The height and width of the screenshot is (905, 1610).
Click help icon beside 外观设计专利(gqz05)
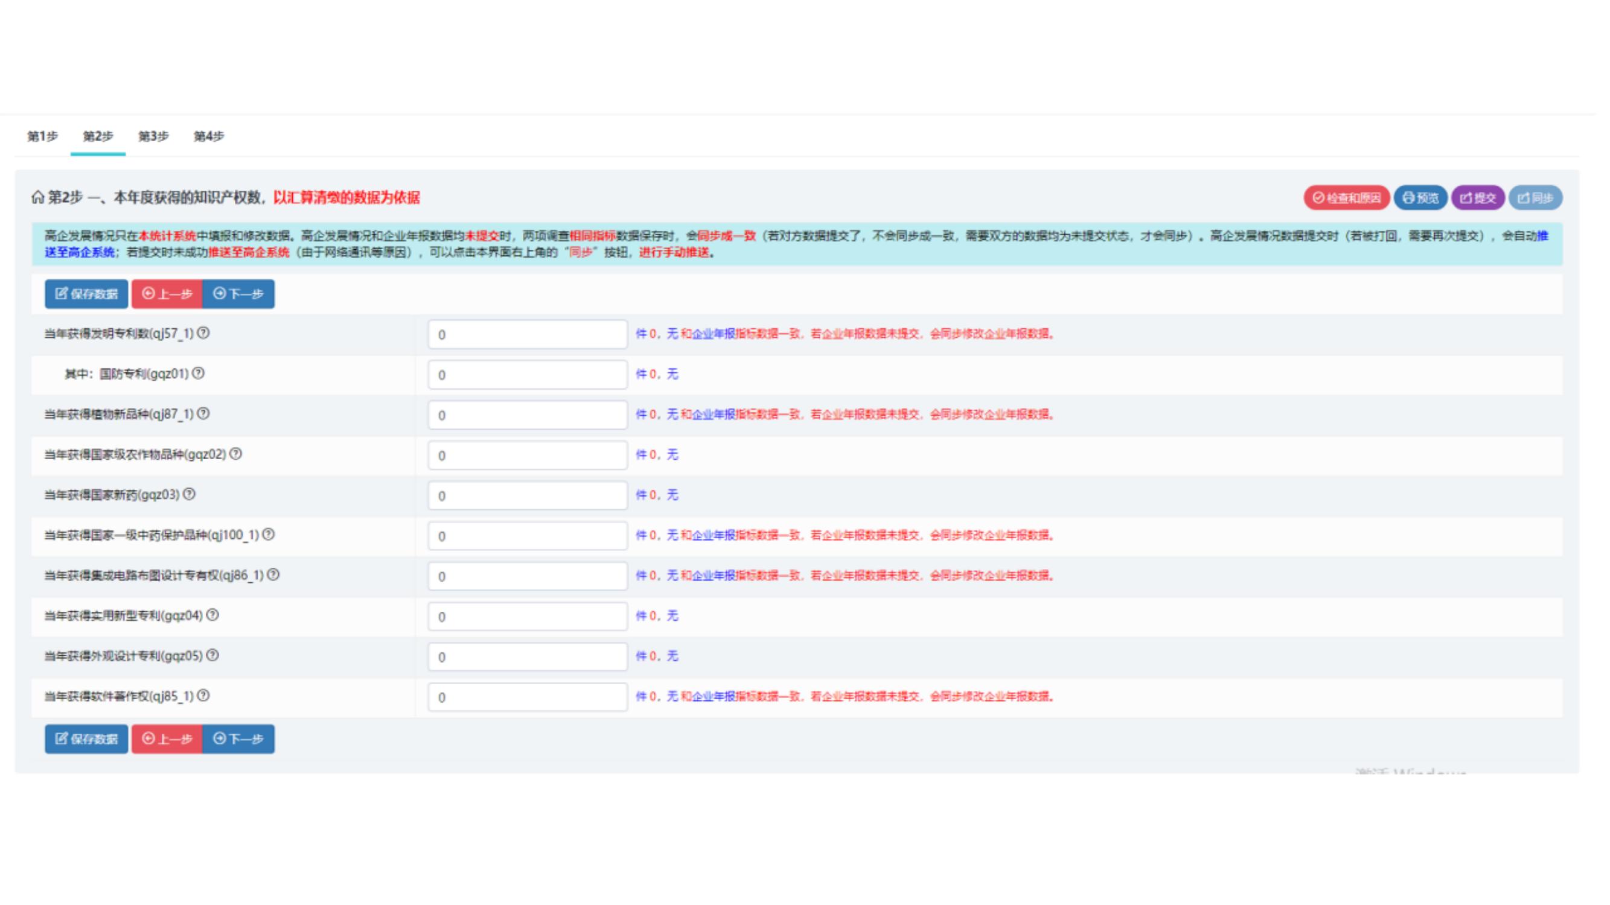click(x=212, y=656)
